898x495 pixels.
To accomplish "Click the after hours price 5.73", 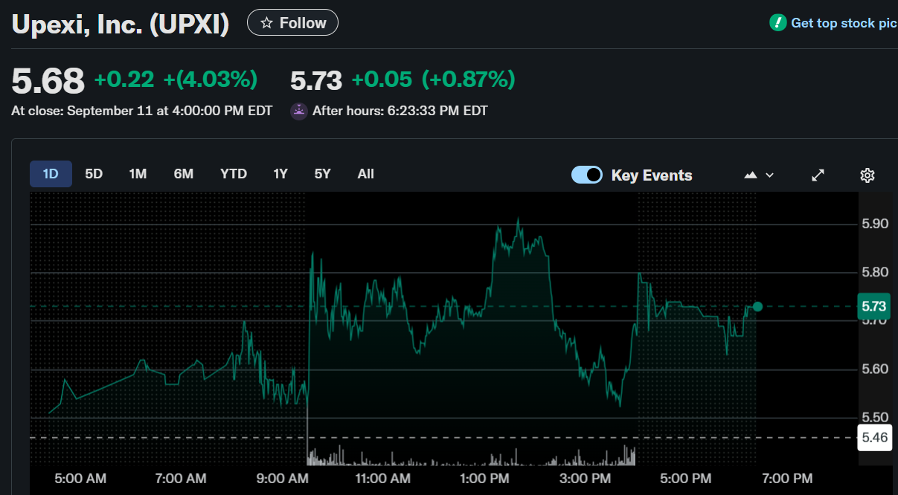I will coord(316,80).
